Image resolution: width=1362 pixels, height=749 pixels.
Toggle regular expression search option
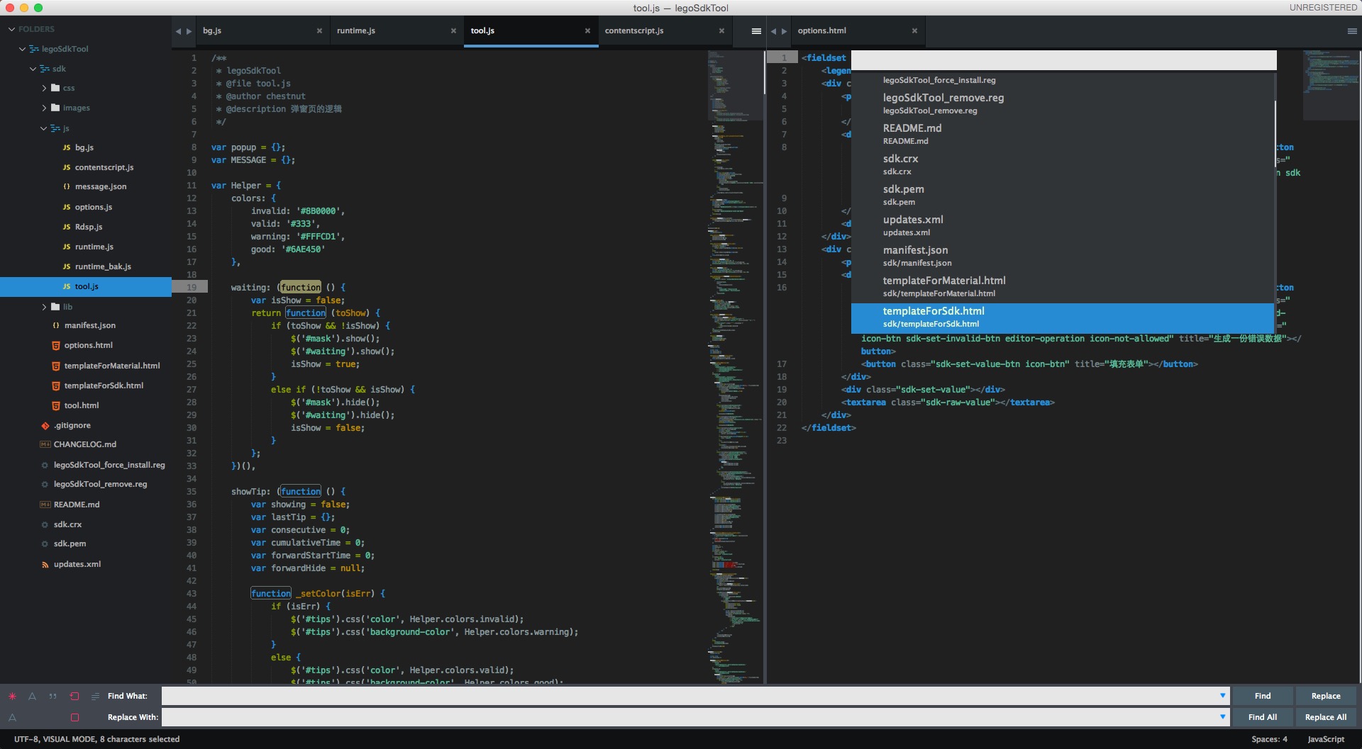tap(12, 697)
